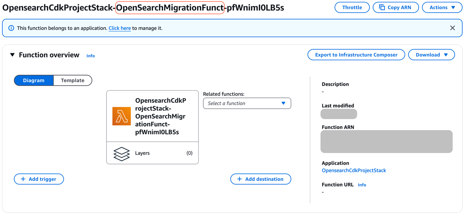
Task: Switch to the Template view
Action: [x=73, y=81]
